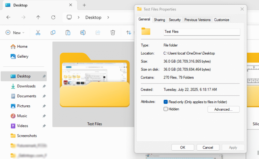The width and height of the screenshot is (259, 159).
Task: Click OK in Test Files Properties
Action: (183, 148)
